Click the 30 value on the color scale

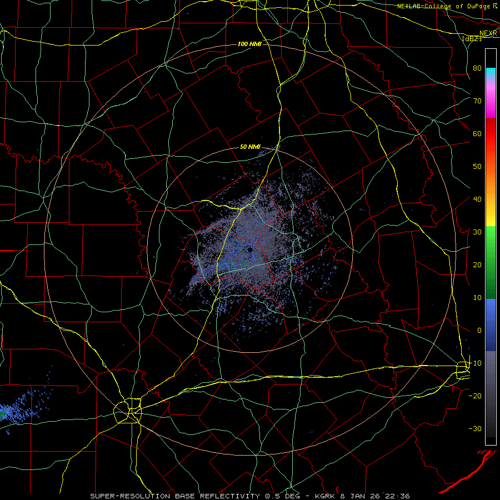point(477,232)
